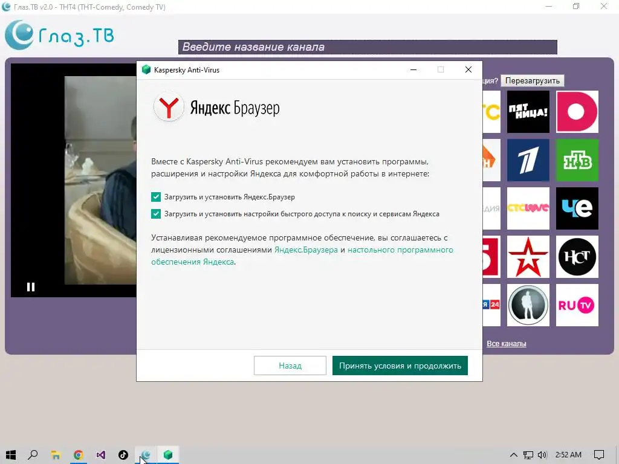Click the Перезагрузить button
Image resolution: width=619 pixels, height=464 pixels.
point(532,80)
